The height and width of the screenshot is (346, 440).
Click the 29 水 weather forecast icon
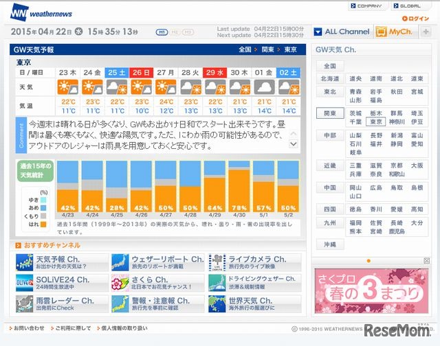[215, 87]
